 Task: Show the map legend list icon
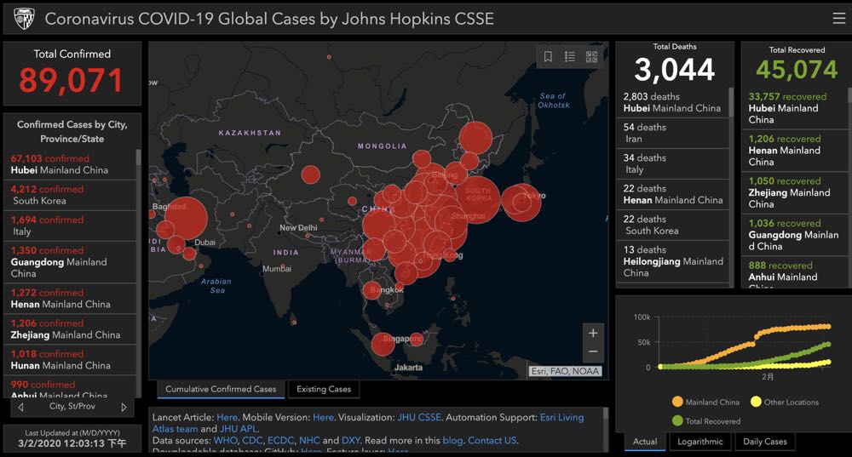tap(570, 57)
